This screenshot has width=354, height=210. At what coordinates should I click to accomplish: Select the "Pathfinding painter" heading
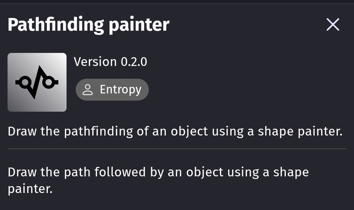(88, 24)
